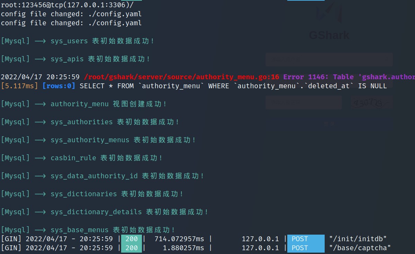Click the casbin_rule 表初始数据成功 log line
Image resolution: width=415 pixels, height=254 pixels.
point(82,158)
